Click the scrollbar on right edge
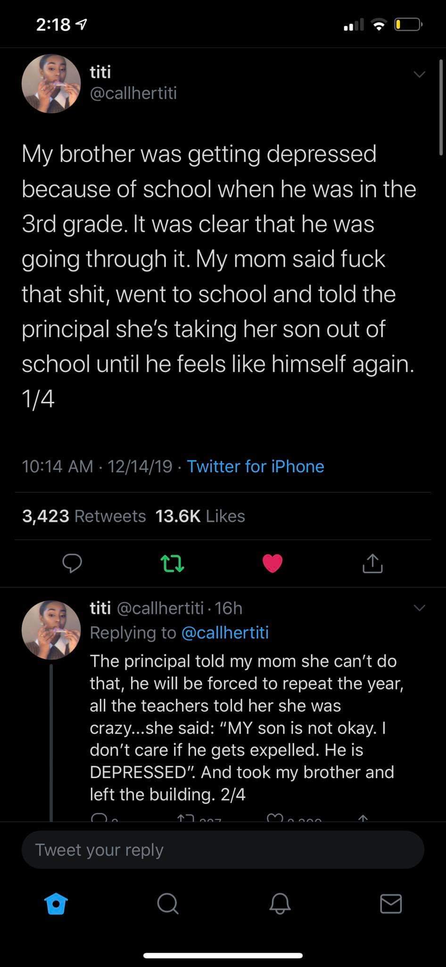Image resolution: width=446 pixels, height=967 pixels. [441, 109]
